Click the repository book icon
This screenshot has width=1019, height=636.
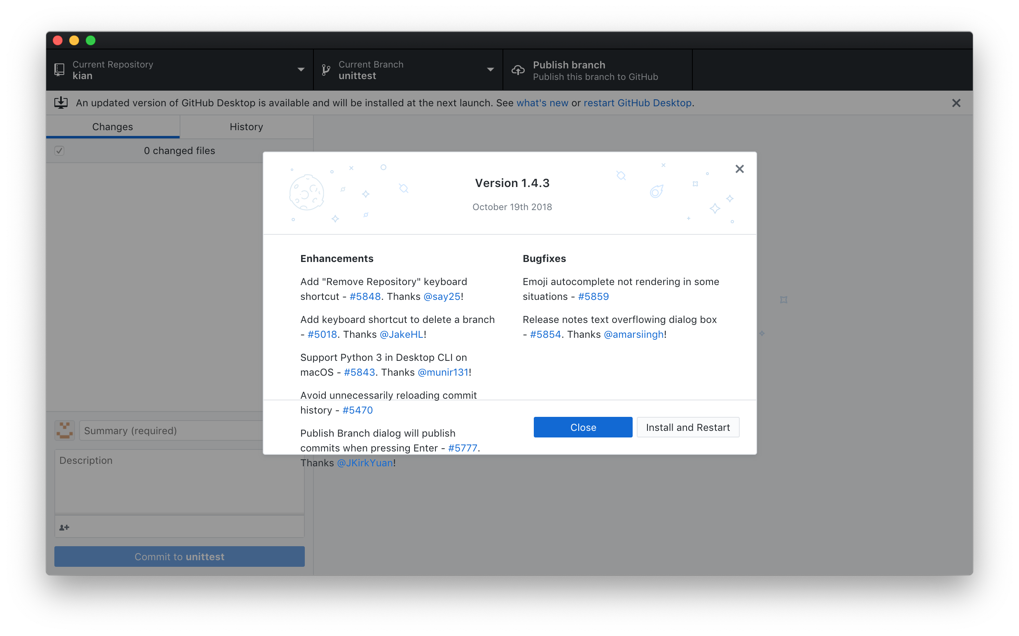point(59,70)
